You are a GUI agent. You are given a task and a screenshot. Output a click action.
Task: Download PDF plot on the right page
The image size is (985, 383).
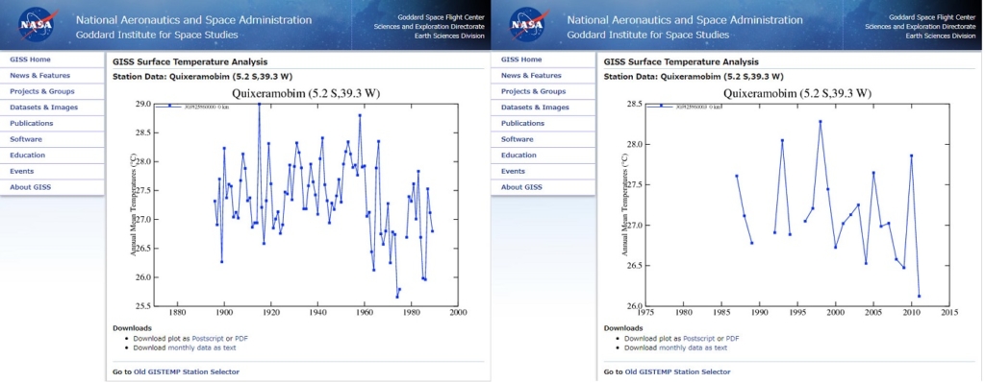[732, 339]
